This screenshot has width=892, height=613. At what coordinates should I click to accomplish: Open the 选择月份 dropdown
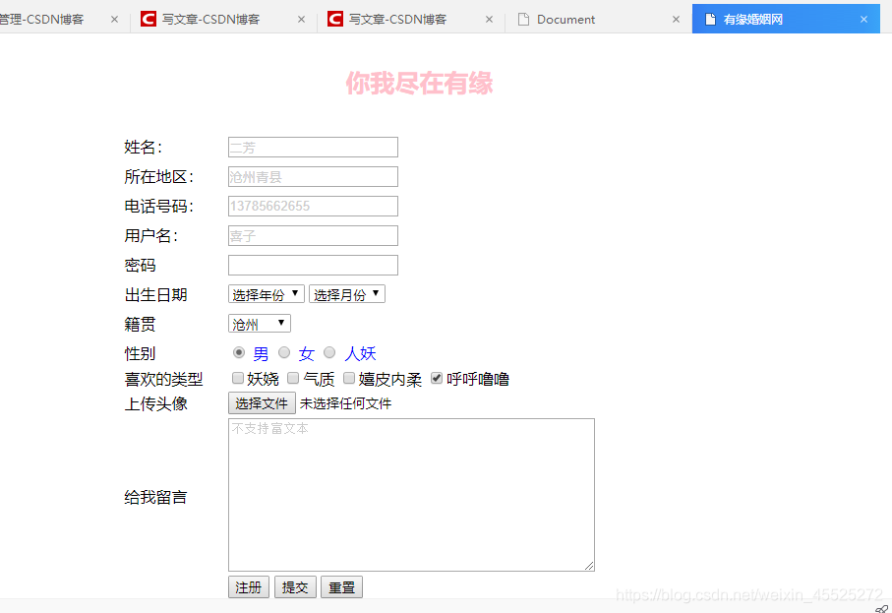click(x=346, y=293)
